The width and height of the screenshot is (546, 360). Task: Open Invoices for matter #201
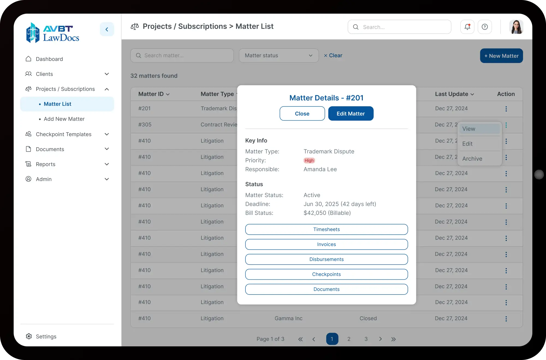[327, 244]
